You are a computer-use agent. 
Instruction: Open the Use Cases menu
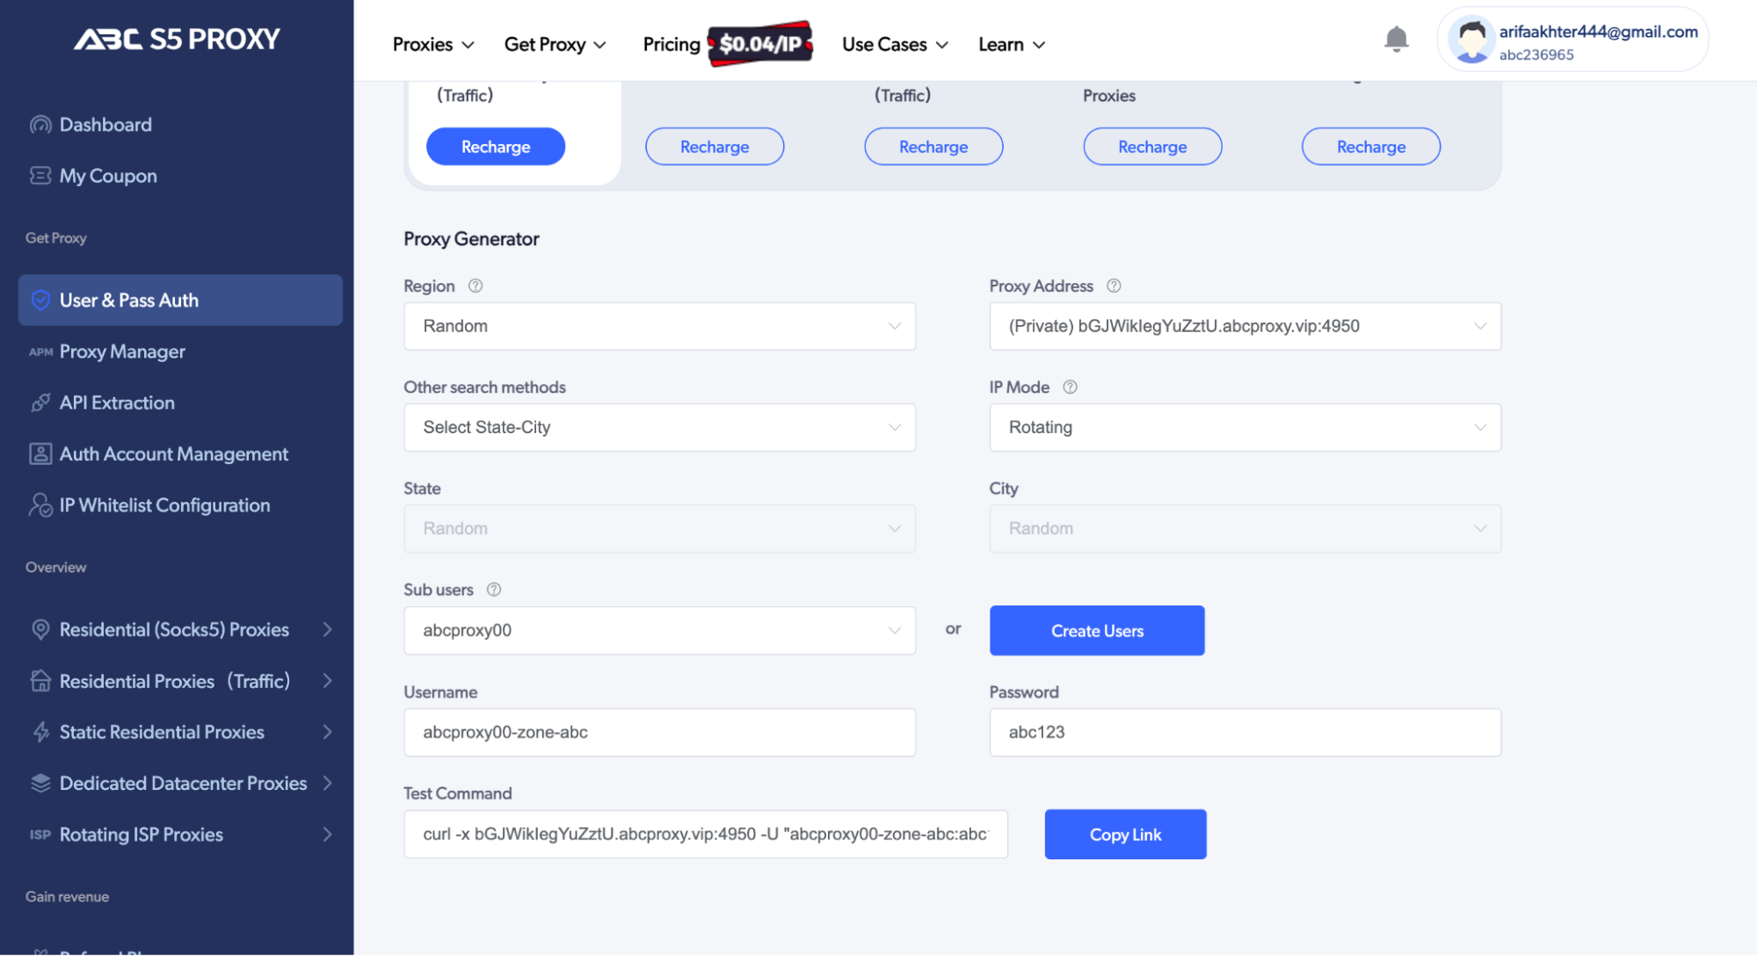click(x=895, y=44)
